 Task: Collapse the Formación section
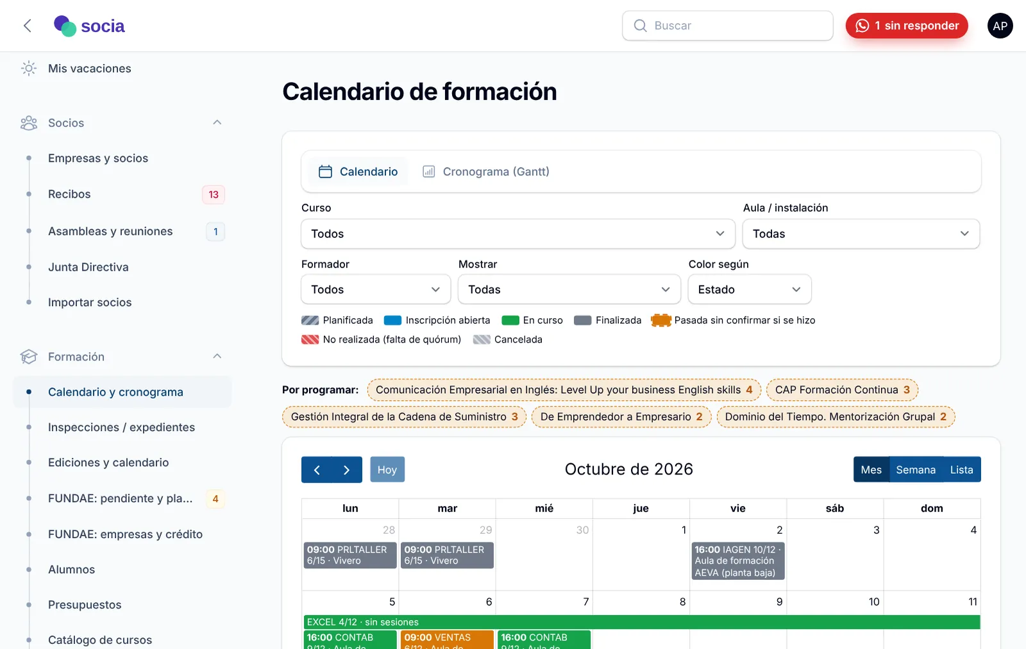pyautogui.click(x=217, y=356)
